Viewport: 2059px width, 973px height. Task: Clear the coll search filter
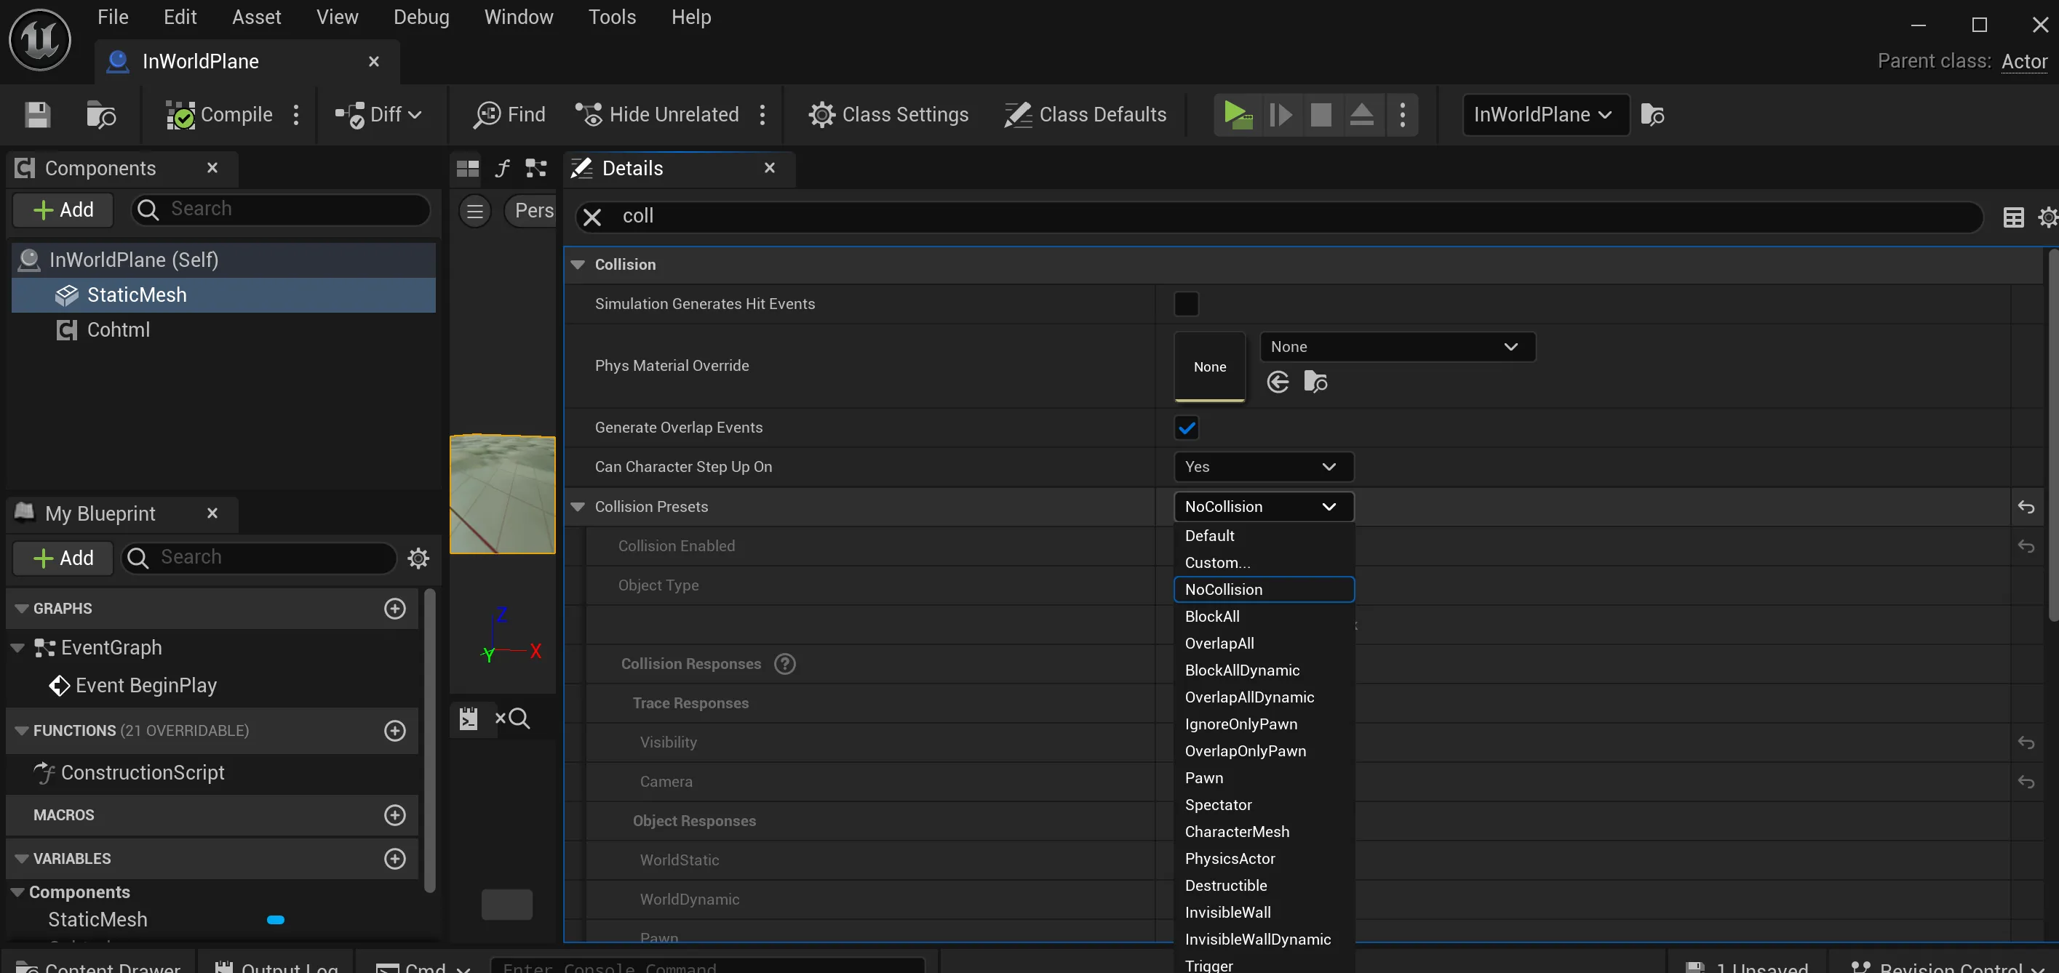[x=592, y=217]
